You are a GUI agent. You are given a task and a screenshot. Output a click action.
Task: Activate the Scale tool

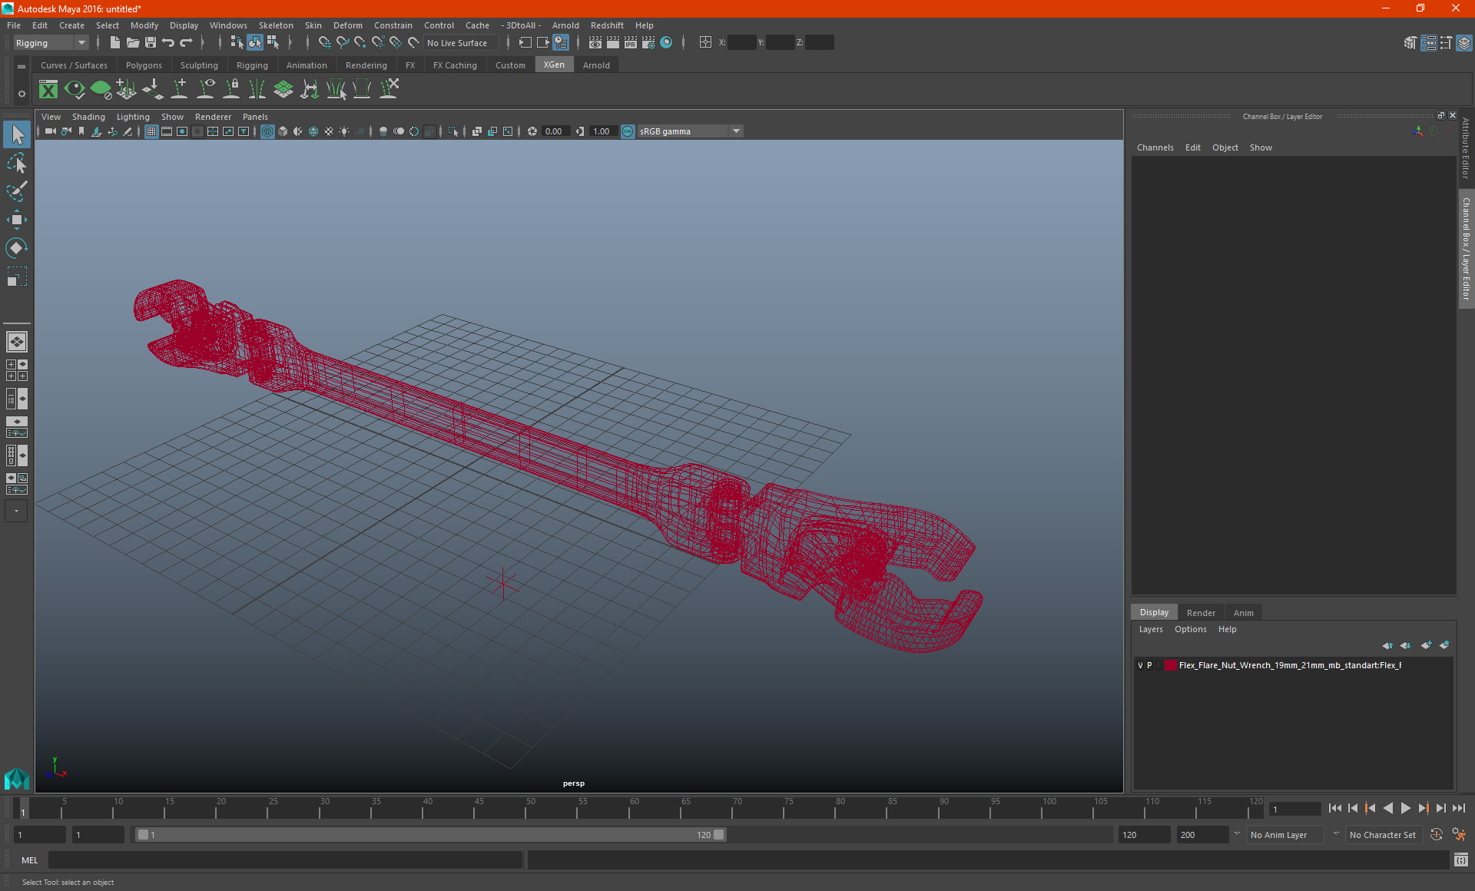(x=16, y=277)
